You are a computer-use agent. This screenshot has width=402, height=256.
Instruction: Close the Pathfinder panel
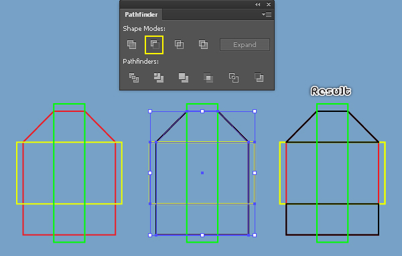tap(269, 5)
